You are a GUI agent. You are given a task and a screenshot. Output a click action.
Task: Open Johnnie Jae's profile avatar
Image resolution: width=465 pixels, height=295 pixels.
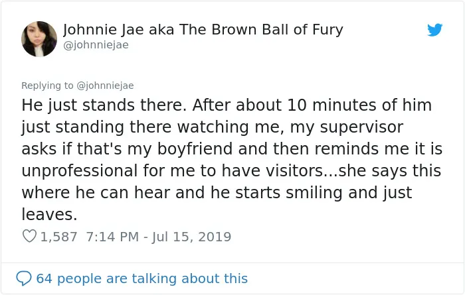[39, 38]
